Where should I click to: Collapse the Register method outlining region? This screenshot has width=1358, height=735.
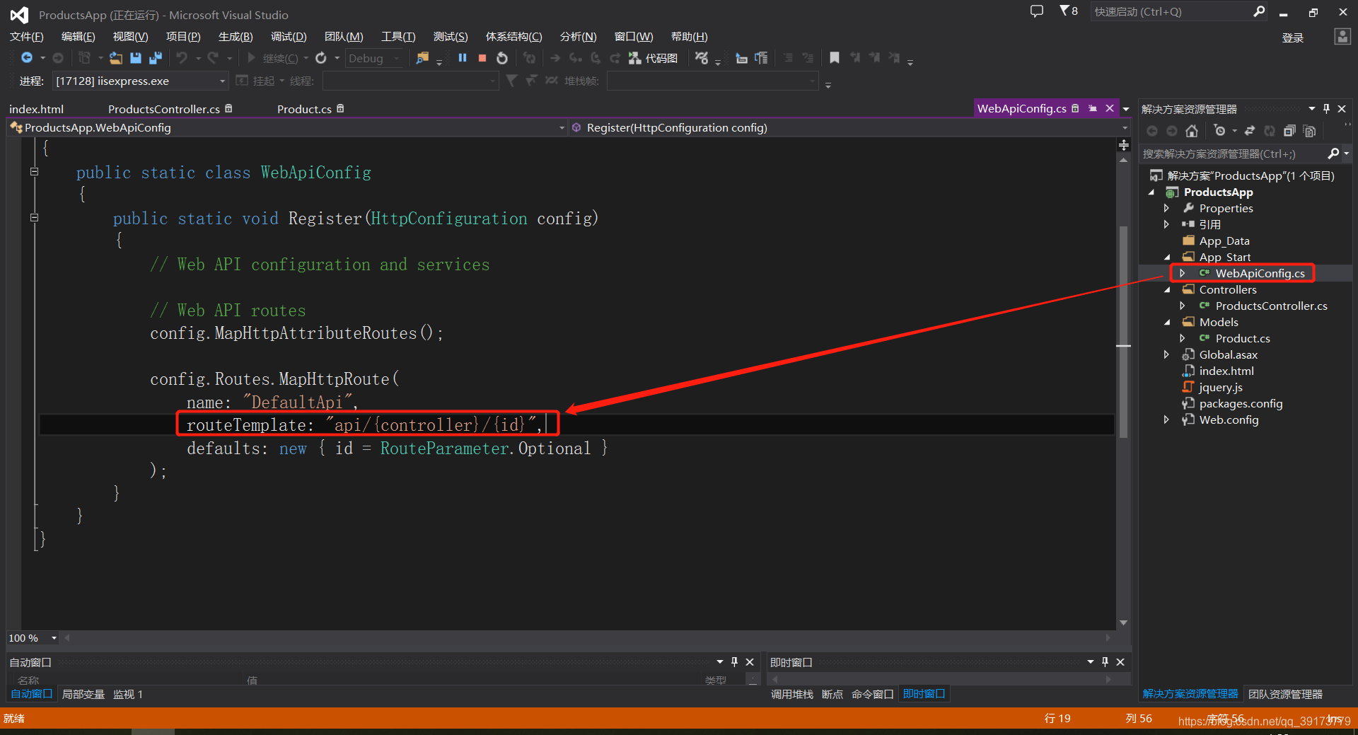[34, 217]
